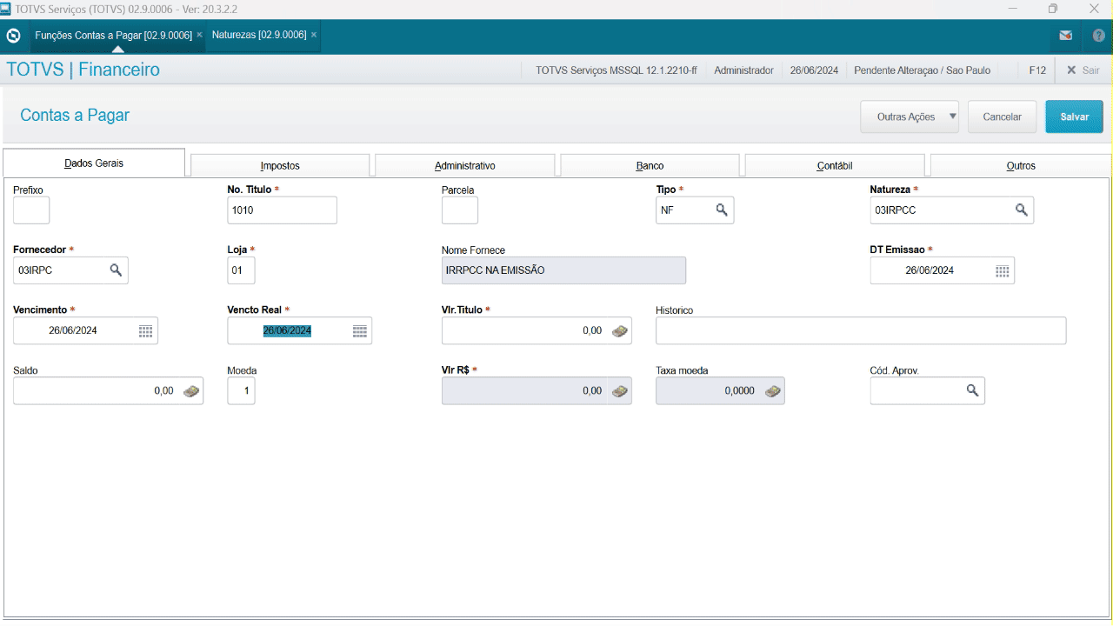Open lookup magnifier for Cód. Aprov. field
The image size is (1113, 626).
pos(973,391)
